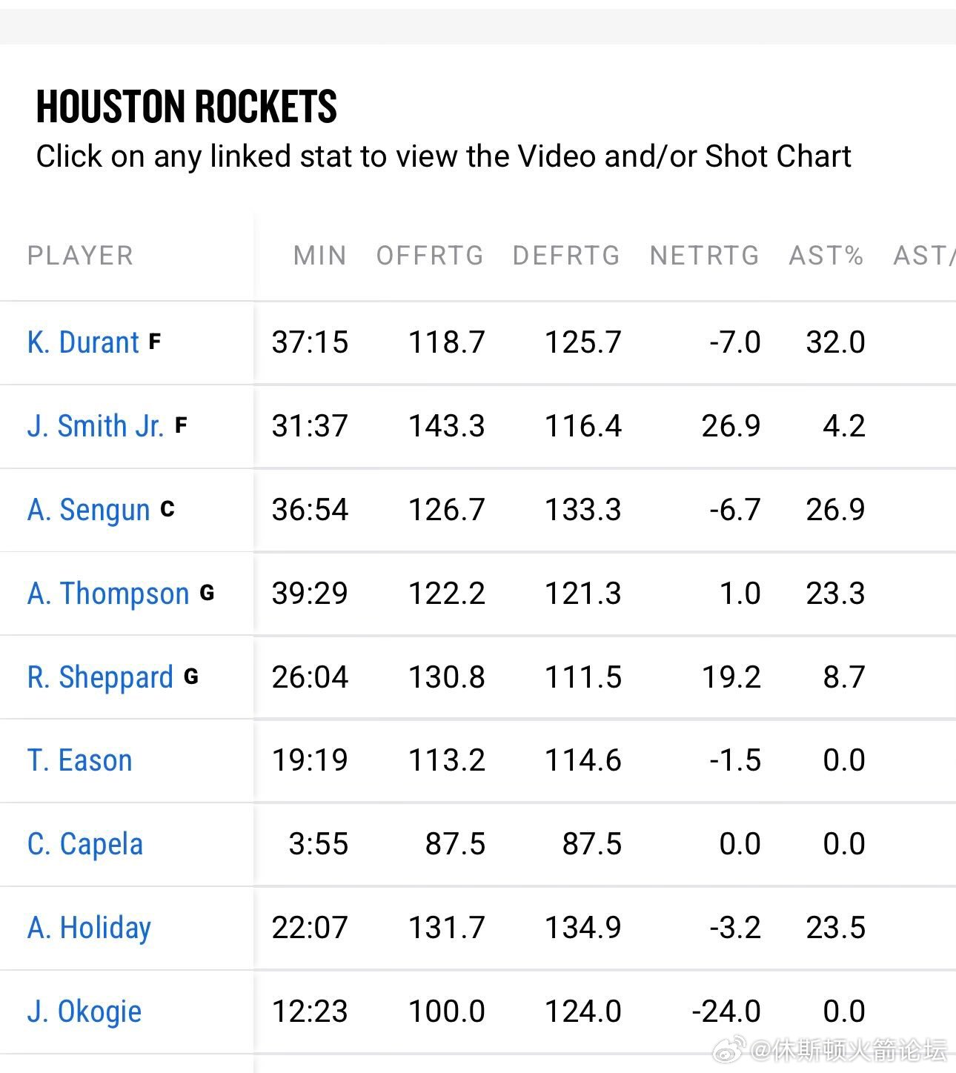Select A. Holiday player link

point(89,928)
